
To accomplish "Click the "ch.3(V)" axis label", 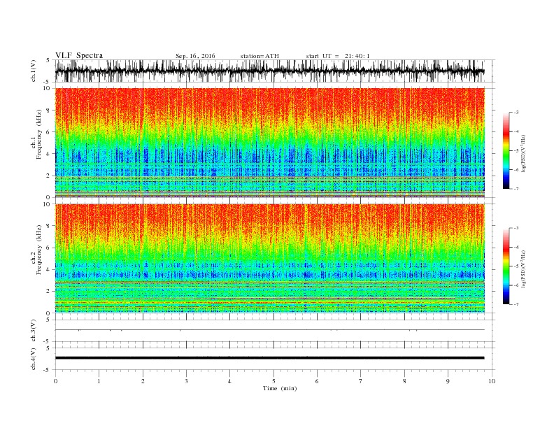I will 34,331.
